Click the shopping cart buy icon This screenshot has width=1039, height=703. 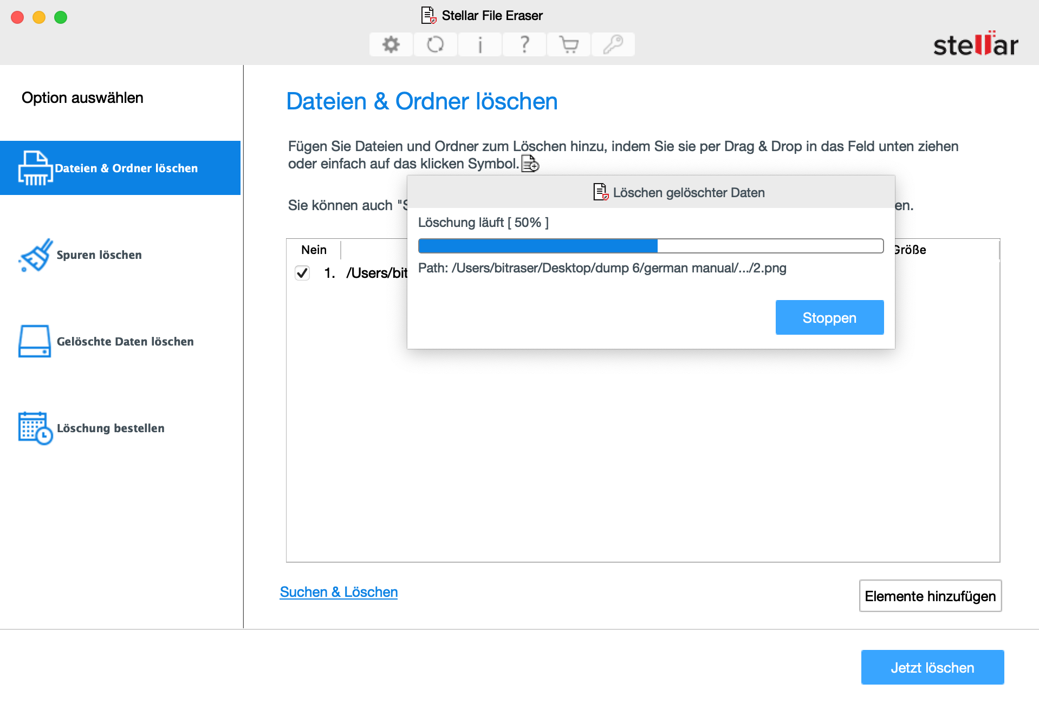[x=568, y=44]
